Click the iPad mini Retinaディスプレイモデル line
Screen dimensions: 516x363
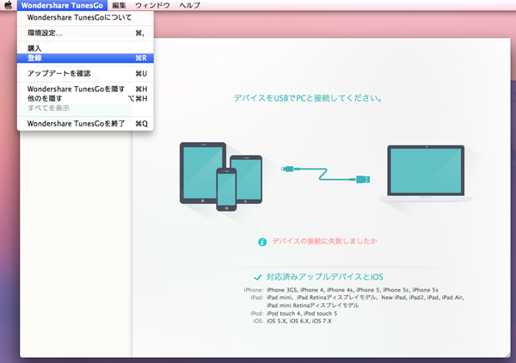click(312, 305)
